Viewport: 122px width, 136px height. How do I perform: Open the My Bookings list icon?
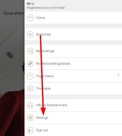(30, 51)
